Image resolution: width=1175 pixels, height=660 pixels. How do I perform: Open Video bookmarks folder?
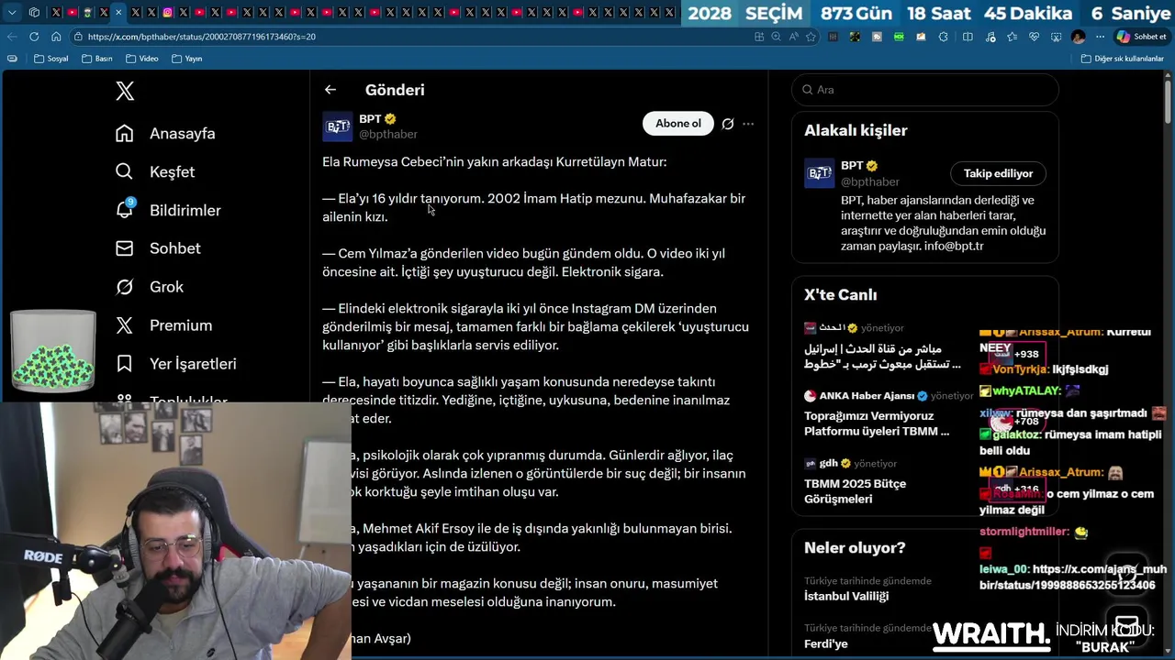coord(142,59)
